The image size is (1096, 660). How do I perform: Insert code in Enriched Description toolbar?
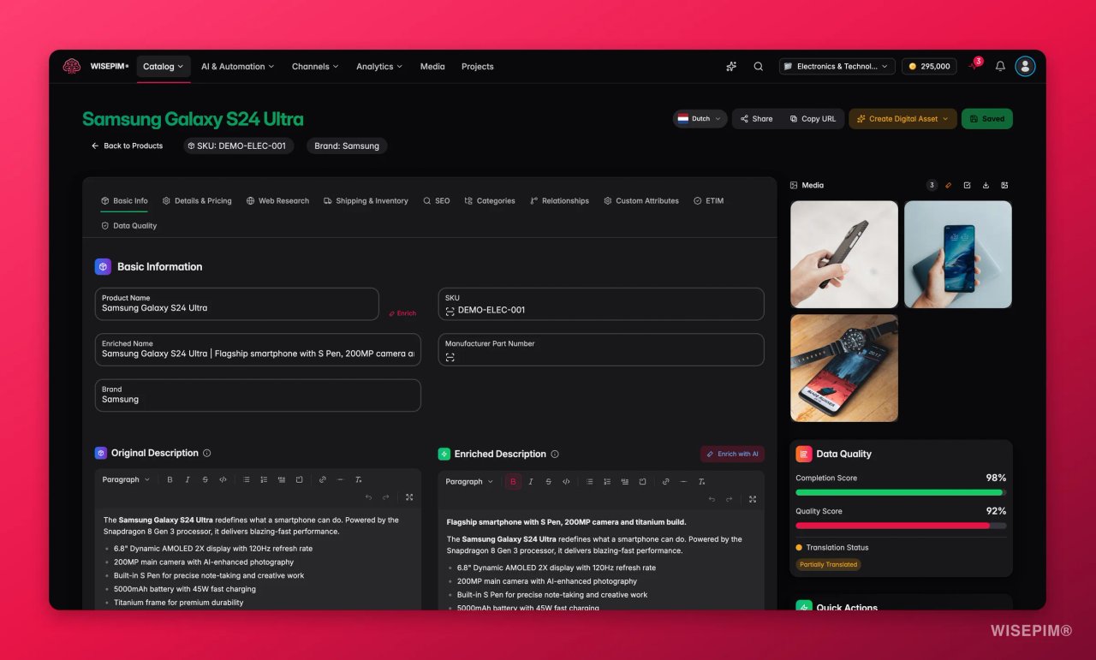click(566, 481)
